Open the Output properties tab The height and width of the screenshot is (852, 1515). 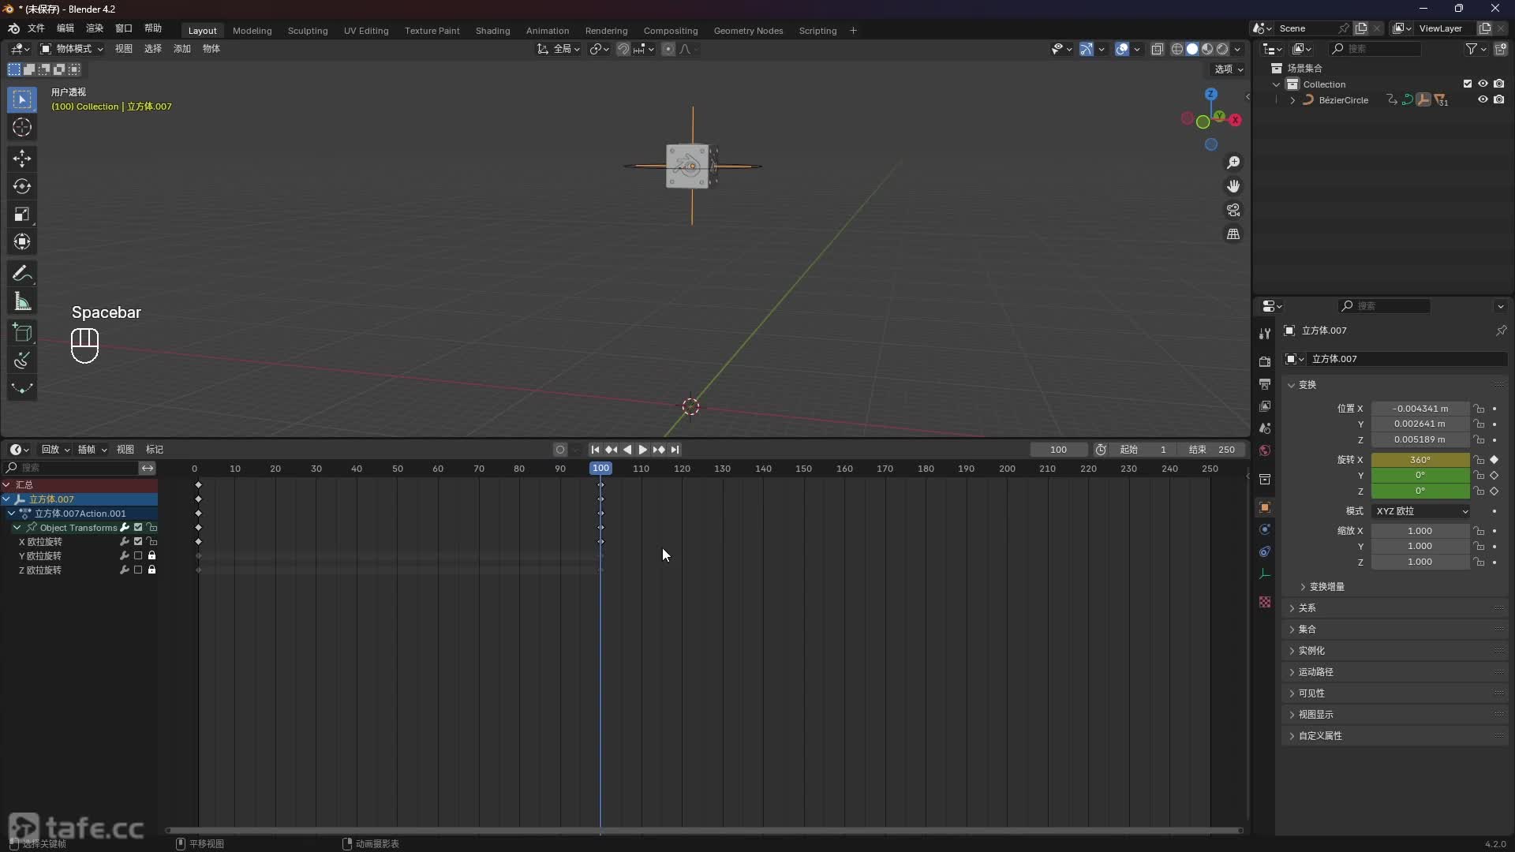pos(1265,384)
